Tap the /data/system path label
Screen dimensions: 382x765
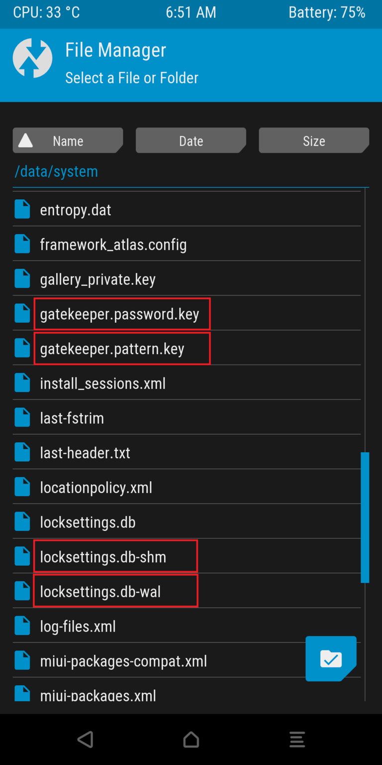pyautogui.click(x=56, y=171)
